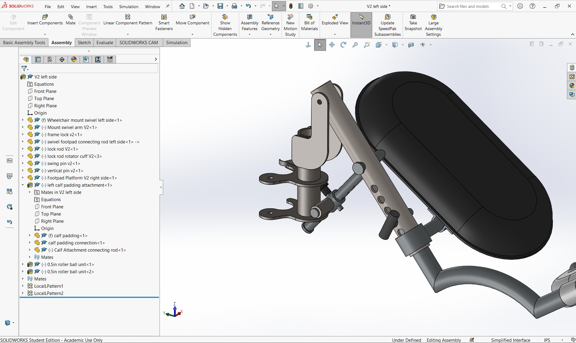
Task: Switch to SOLIDWORKS CAM tab
Action: click(139, 43)
